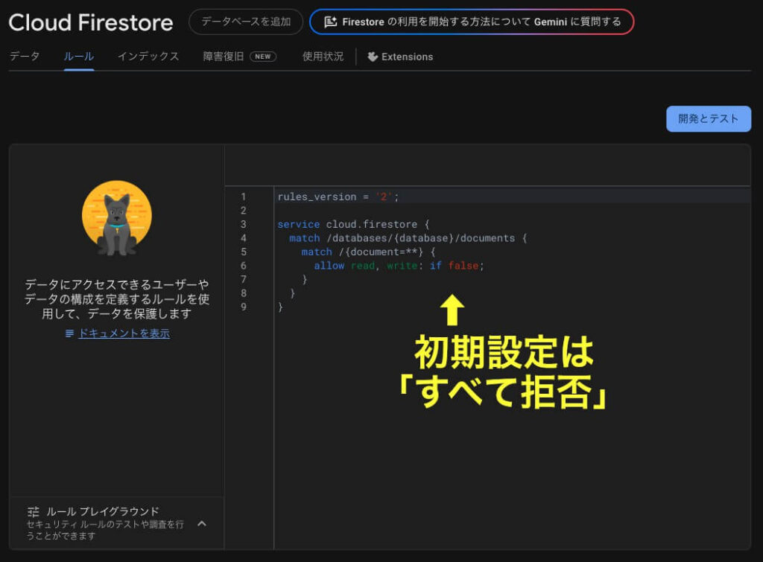Click the データベースを追加 button
Viewport: 763px width, 562px height.
pyautogui.click(x=246, y=22)
